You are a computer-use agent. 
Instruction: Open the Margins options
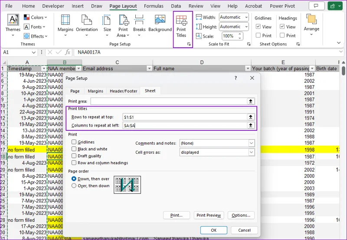65,26
